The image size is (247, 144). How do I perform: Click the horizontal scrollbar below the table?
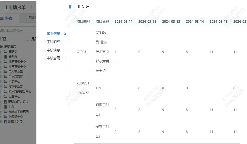[157, 143]
